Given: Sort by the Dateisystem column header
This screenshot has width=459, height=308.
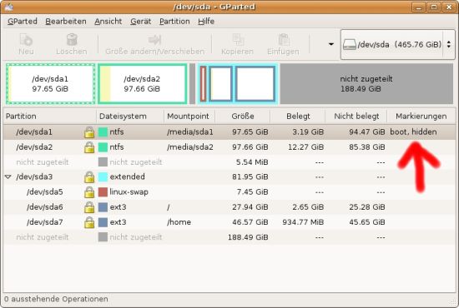Looking at the screenshot, I should (130, 117).
